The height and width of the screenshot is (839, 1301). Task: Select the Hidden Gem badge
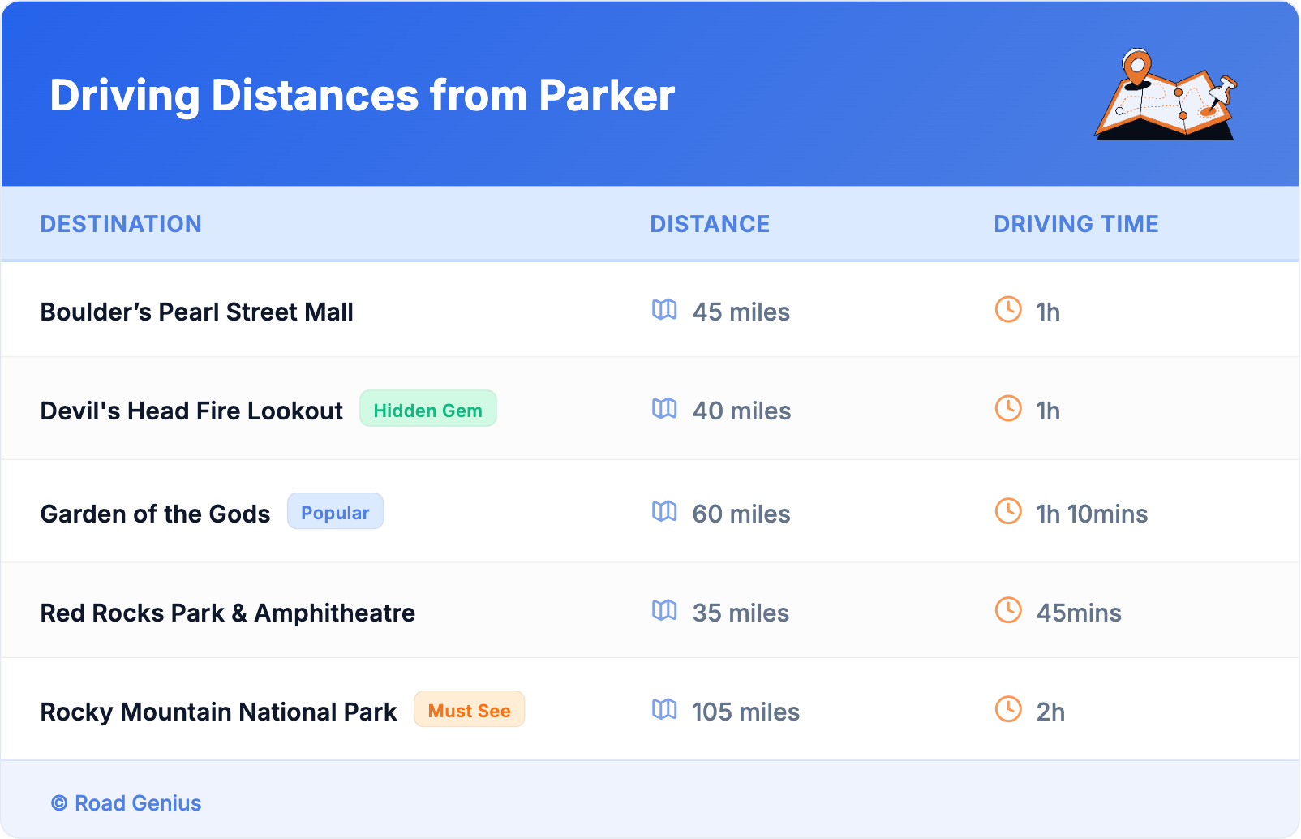427,410
